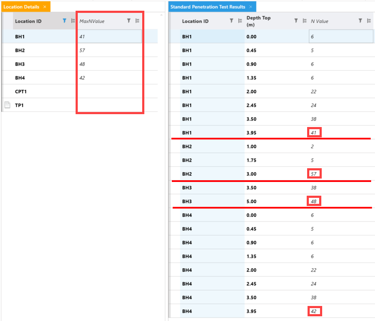The height and width of the screenshot is (321, 375).
Task: Select BH3 row at depth 3.50
Action: [271, 188]
